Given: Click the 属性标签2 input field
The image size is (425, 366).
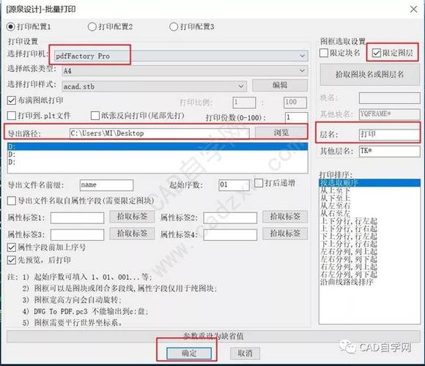Looking at the screenshot, I should coord(230,218).
